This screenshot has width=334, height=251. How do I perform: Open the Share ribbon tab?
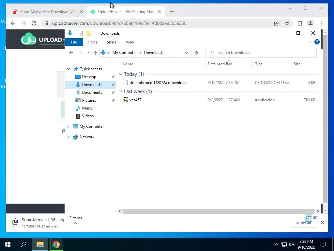pyautogui.click(x=112, y=42)
